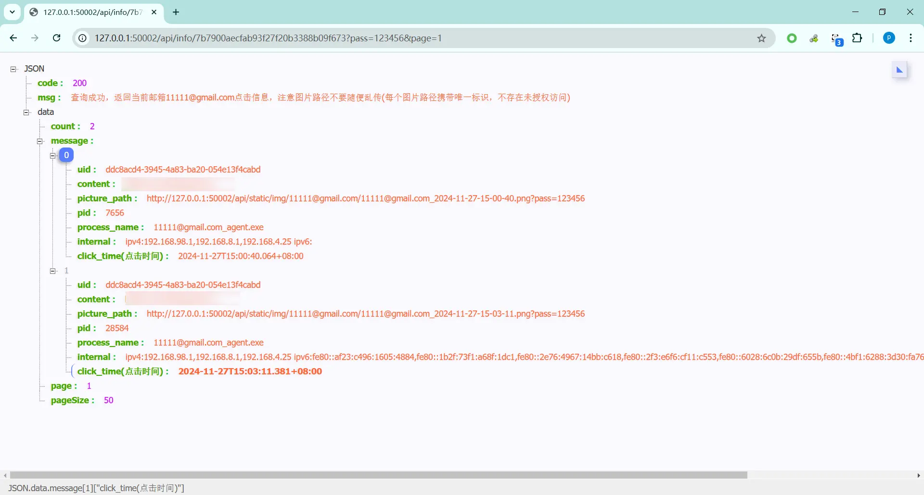Open first picture_path link ending 15-00-40.png
This screenshot has width=924, height=495.
click(x=366, y=198)
